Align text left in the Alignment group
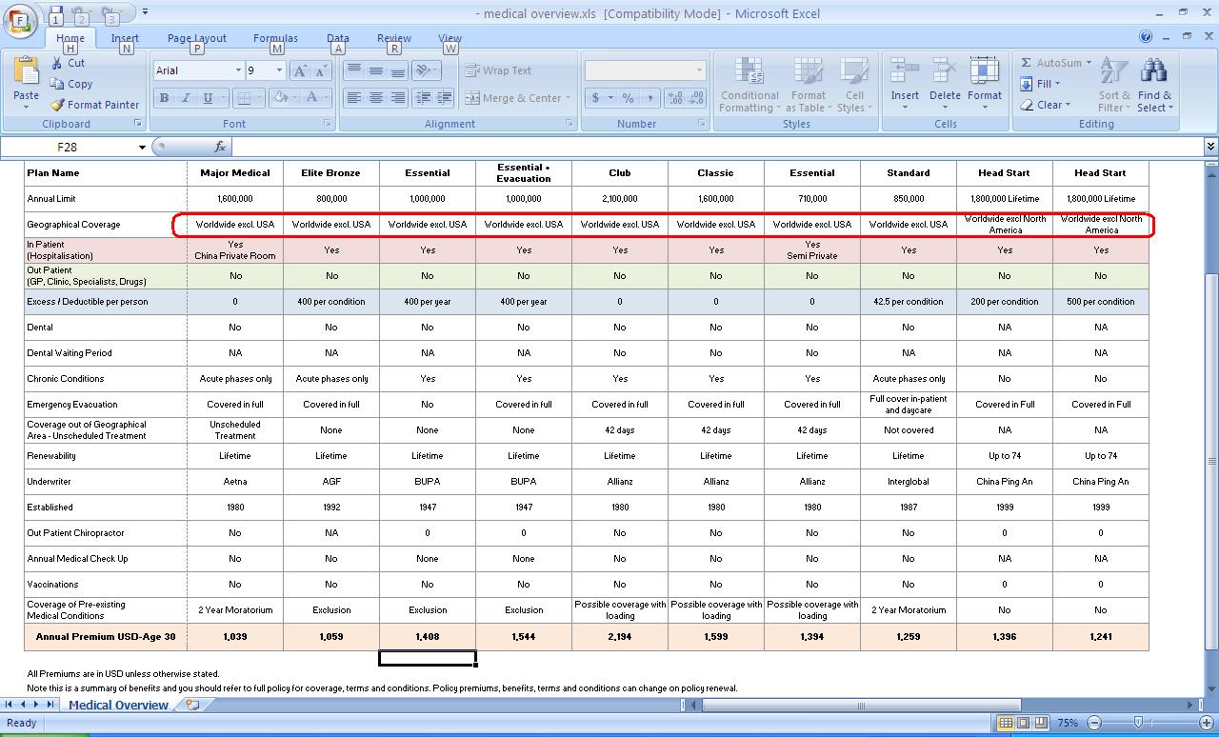This screenshot has width=1219, height=737. [x=353, y=98]
